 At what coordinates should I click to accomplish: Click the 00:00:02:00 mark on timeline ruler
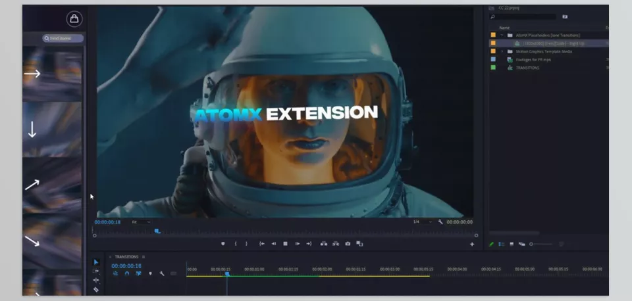tap(322, 269)
